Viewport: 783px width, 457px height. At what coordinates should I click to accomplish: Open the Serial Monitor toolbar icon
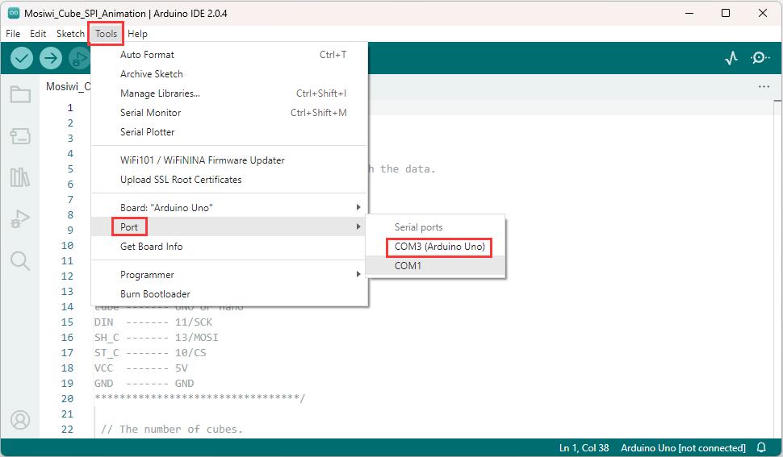(760, 58)
